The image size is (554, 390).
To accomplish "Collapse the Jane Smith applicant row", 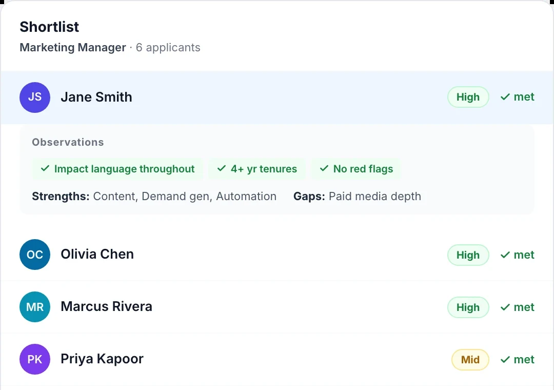I will (x=277, y=97).
